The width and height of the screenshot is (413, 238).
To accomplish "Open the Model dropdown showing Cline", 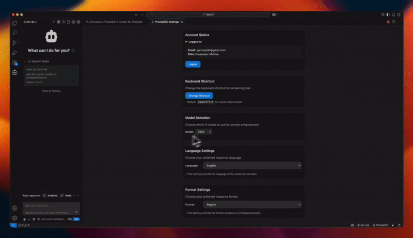I will pyautogui.click(x=204, y=132).
